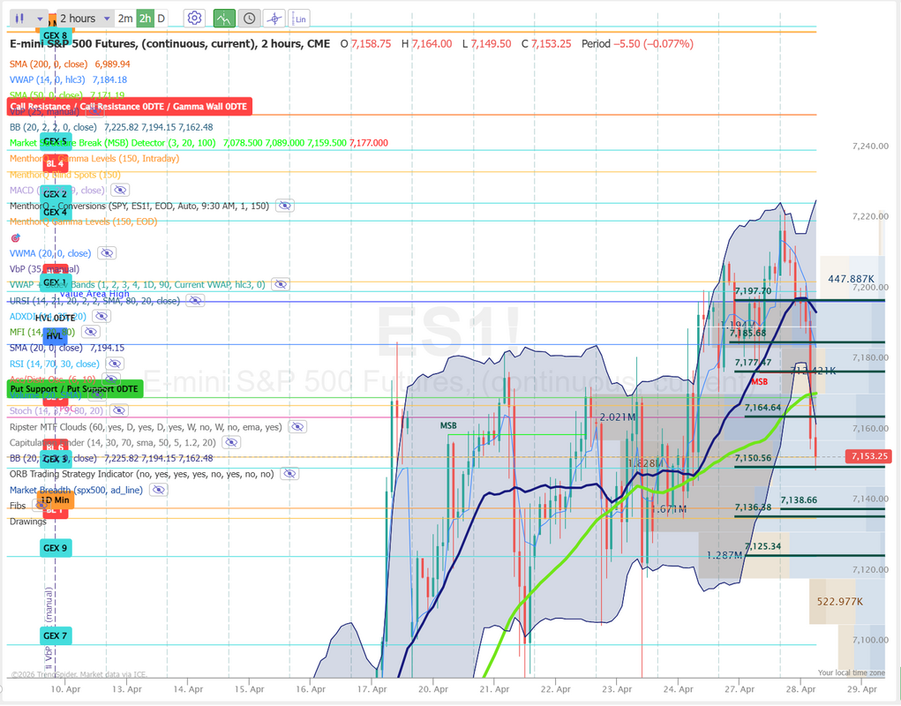Screen dimensions: 901x706
Task: Expand the chart type dropdown arrow
Action: click(39, 19)
